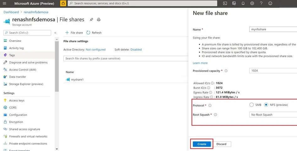
Task: Open Firewalls and virtual networks
Action: pos(28,136)
